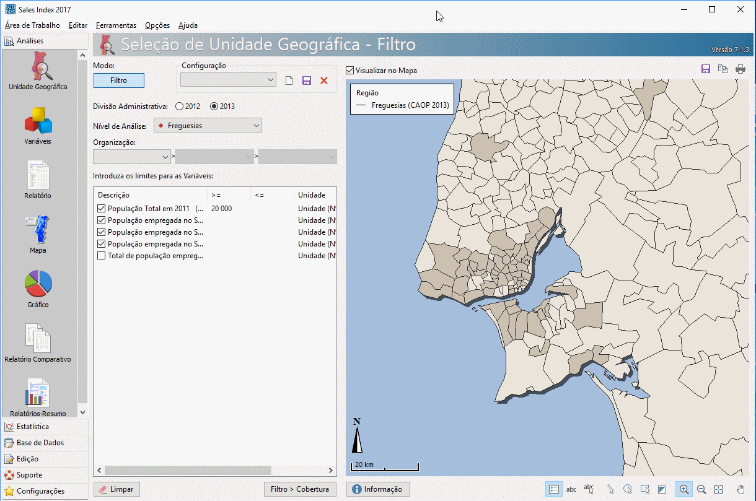Click the zoom out magnifier tool
Screen dimensions: 756x501
tap(701, 489)
